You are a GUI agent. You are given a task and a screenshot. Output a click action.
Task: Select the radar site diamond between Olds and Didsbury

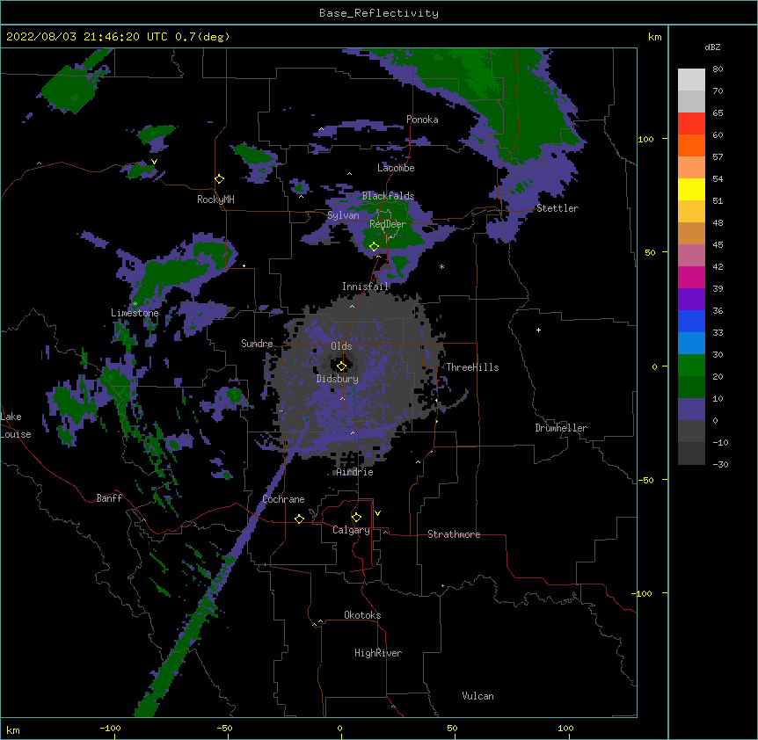342,366
